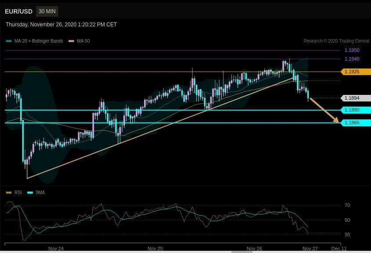Screen dimensions: 371x253
Task: Click the 'MA 50' legend label
Action: click(83, 41)
